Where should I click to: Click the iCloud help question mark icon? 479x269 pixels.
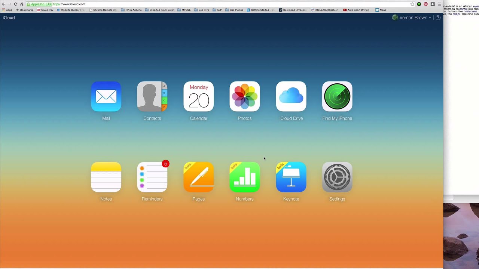pyautogui.click(x=438, y=18)
